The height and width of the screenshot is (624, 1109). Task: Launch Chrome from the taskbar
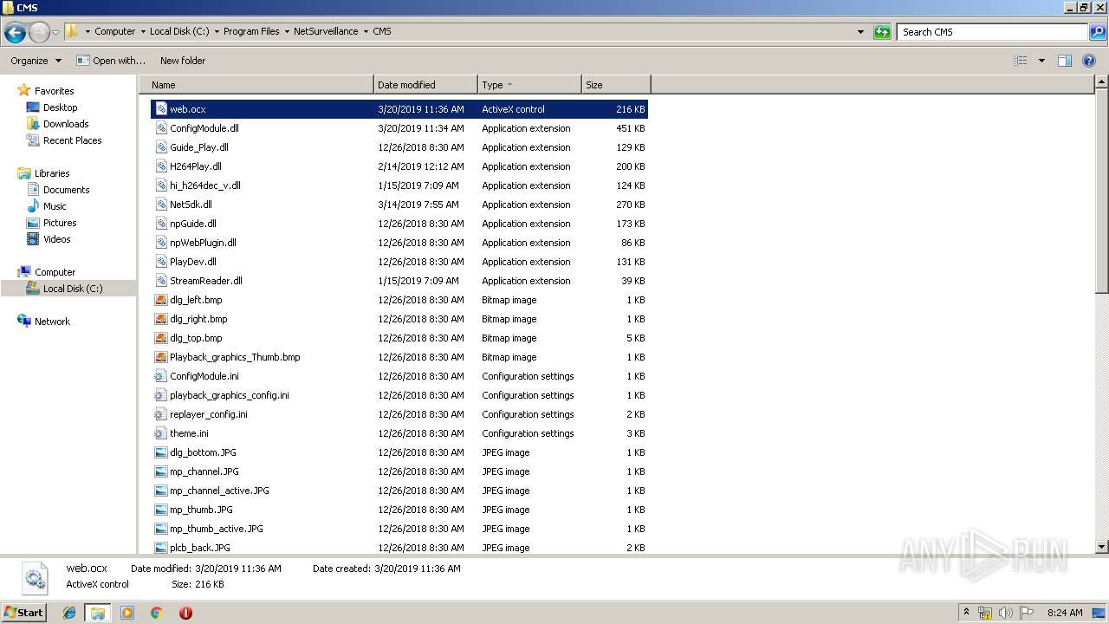[157, 613]
